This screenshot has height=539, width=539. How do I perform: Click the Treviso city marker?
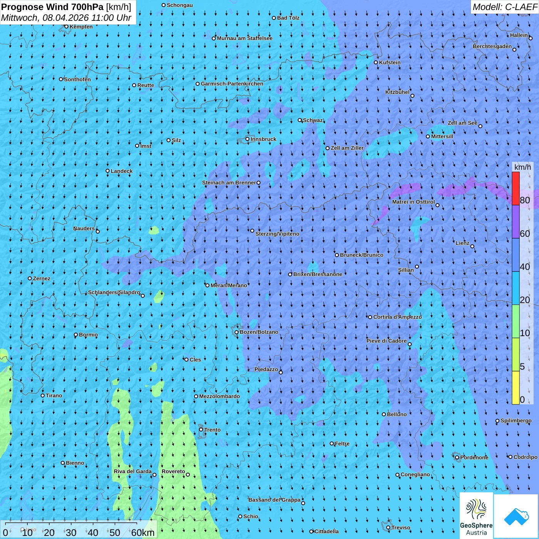pos(388,528)
